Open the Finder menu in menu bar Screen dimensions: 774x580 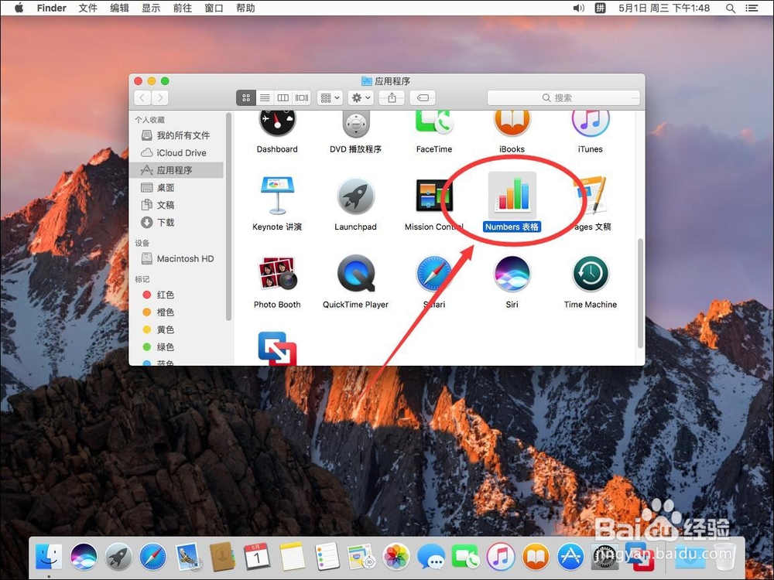coord(51,8)
